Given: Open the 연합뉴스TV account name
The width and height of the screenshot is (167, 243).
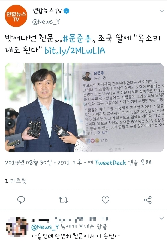Looking at the screenshot, I should coord(47,11).
